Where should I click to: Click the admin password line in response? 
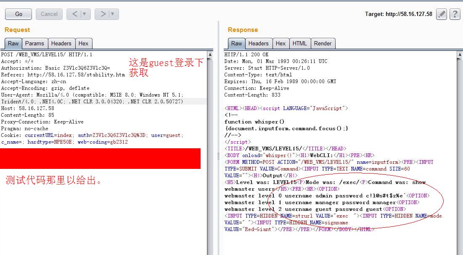coord(327,196)
